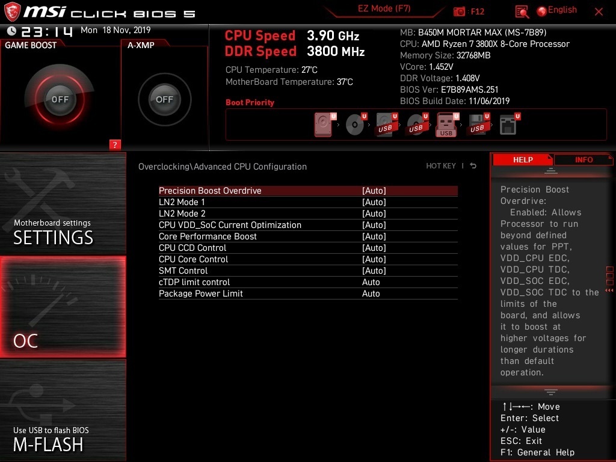This screenshot has height=462, width=616.
Task: Click the ESC: Exit hint
Action: (x=521, y=441)
